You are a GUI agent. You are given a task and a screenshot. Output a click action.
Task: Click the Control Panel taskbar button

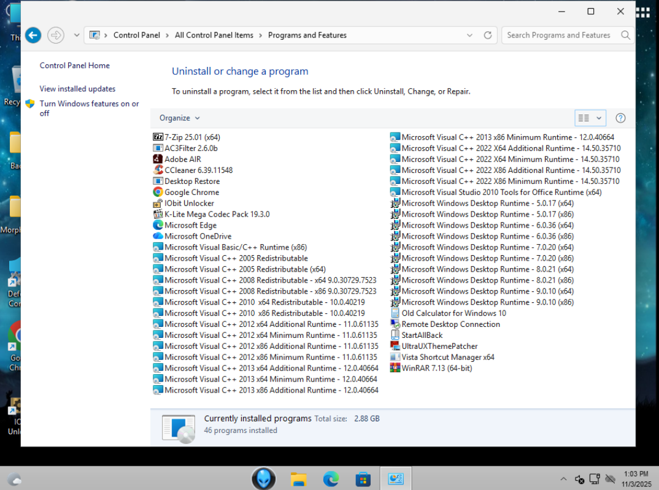pos(396,478)
